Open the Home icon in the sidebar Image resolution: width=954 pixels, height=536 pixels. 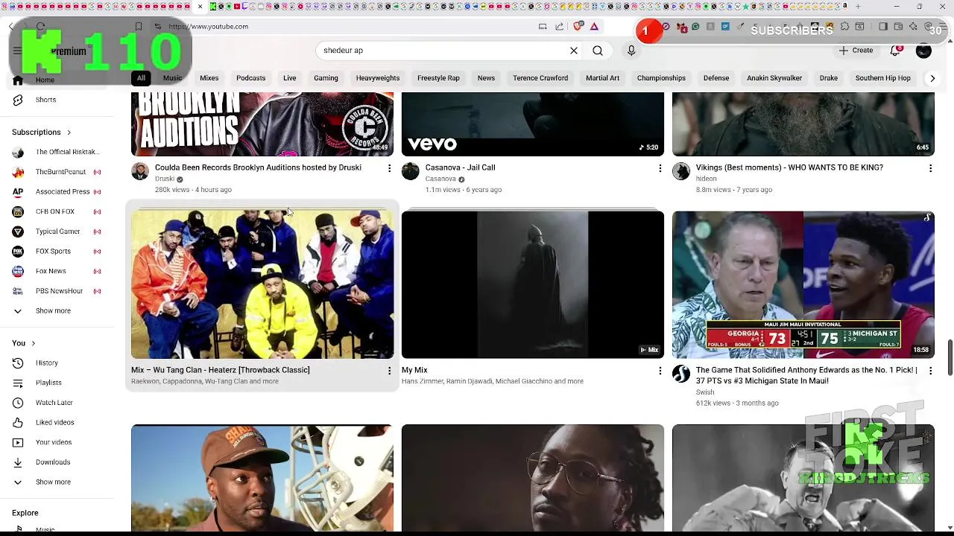pyautogui.click(x=18, y=80)
